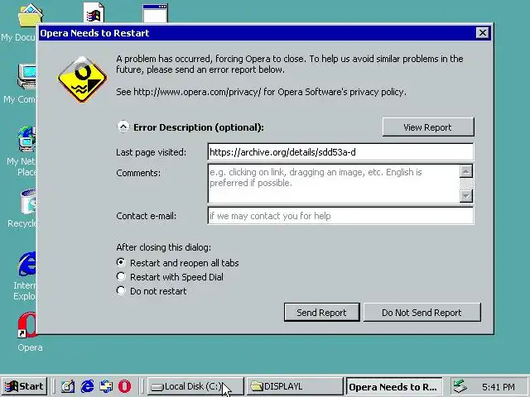Close the Opera Needs to Restart dialog

(482, 33)
